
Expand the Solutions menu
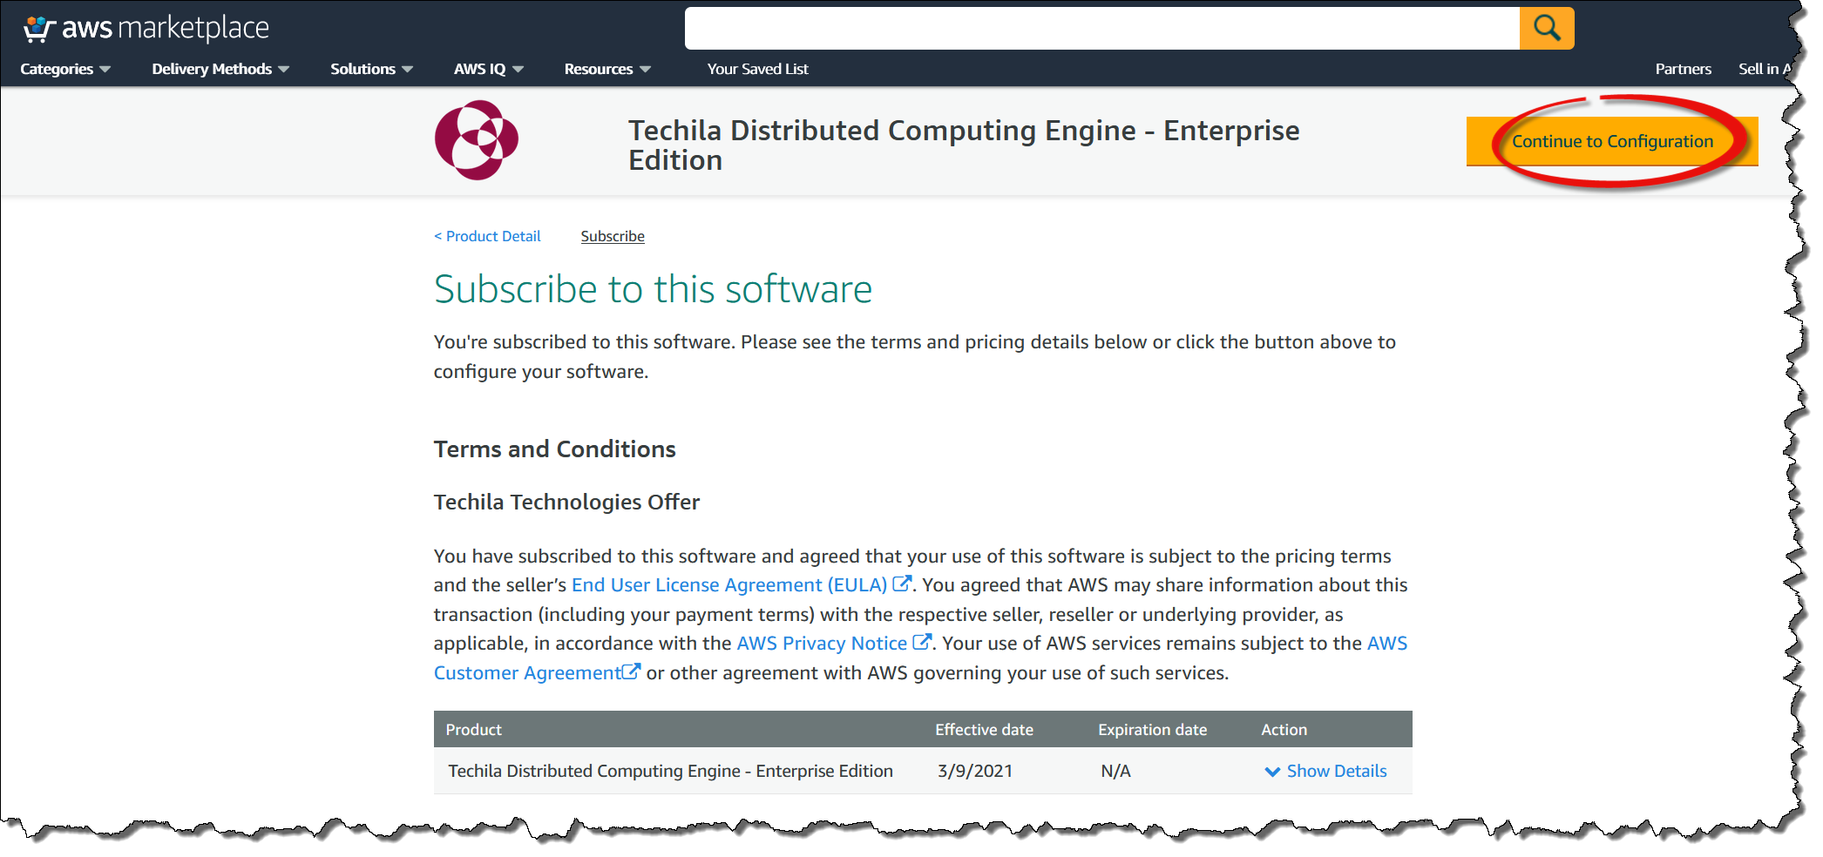click(x=370, y=69)
